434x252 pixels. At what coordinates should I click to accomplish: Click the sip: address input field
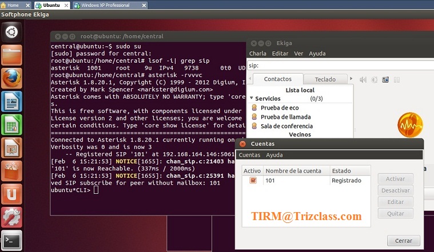tap(340, 66)
